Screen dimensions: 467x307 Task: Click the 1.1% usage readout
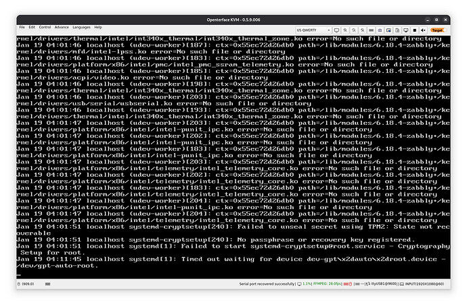coord(307,284)
